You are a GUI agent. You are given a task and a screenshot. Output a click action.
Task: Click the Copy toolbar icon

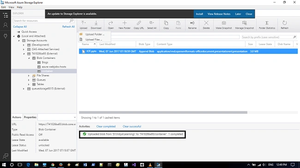point(166,25)
